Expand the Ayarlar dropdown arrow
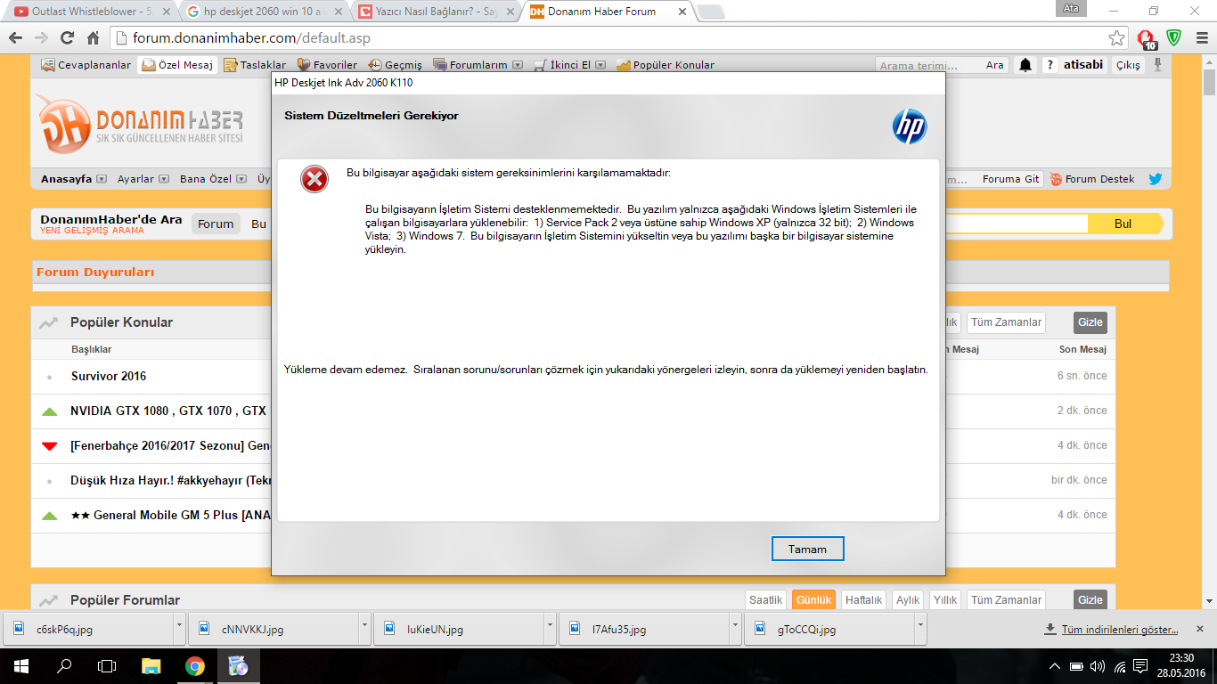 [163, 179]
